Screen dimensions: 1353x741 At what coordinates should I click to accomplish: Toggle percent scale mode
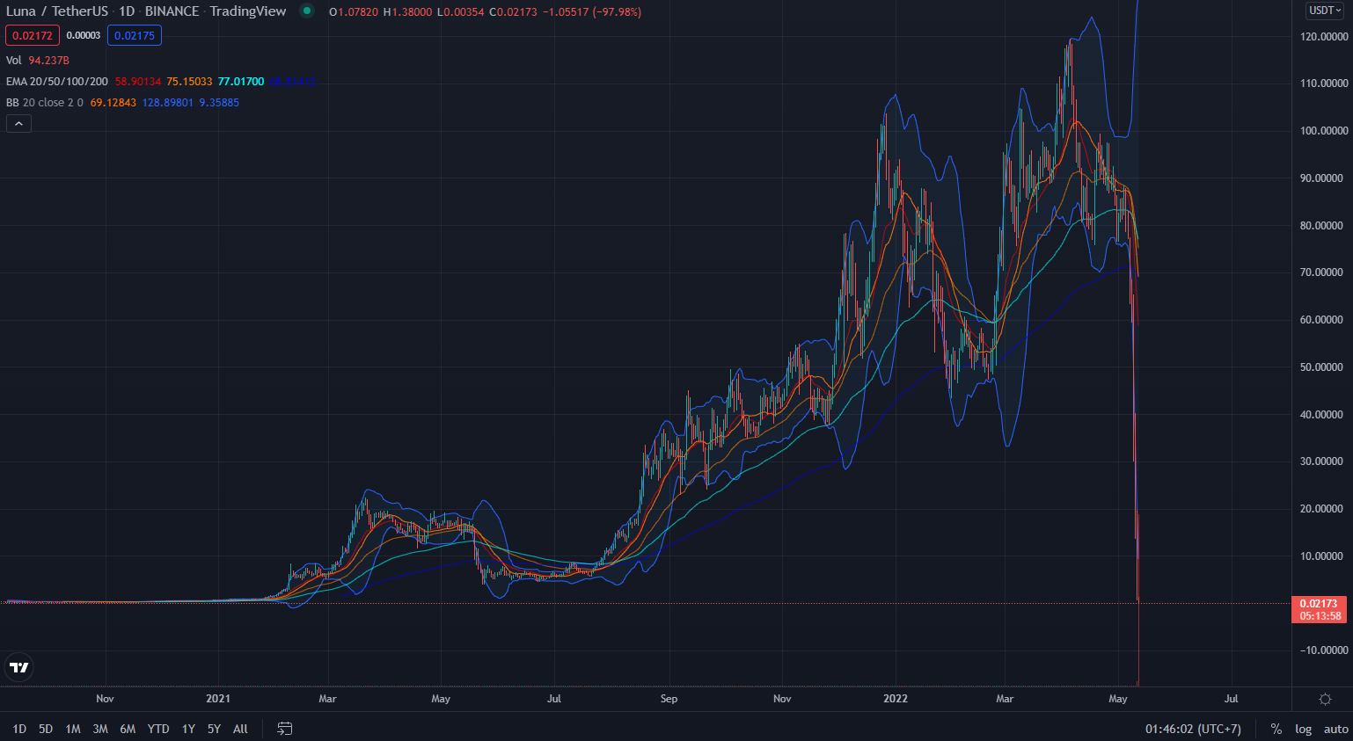pyautogui.click(x=1276, y=729)
